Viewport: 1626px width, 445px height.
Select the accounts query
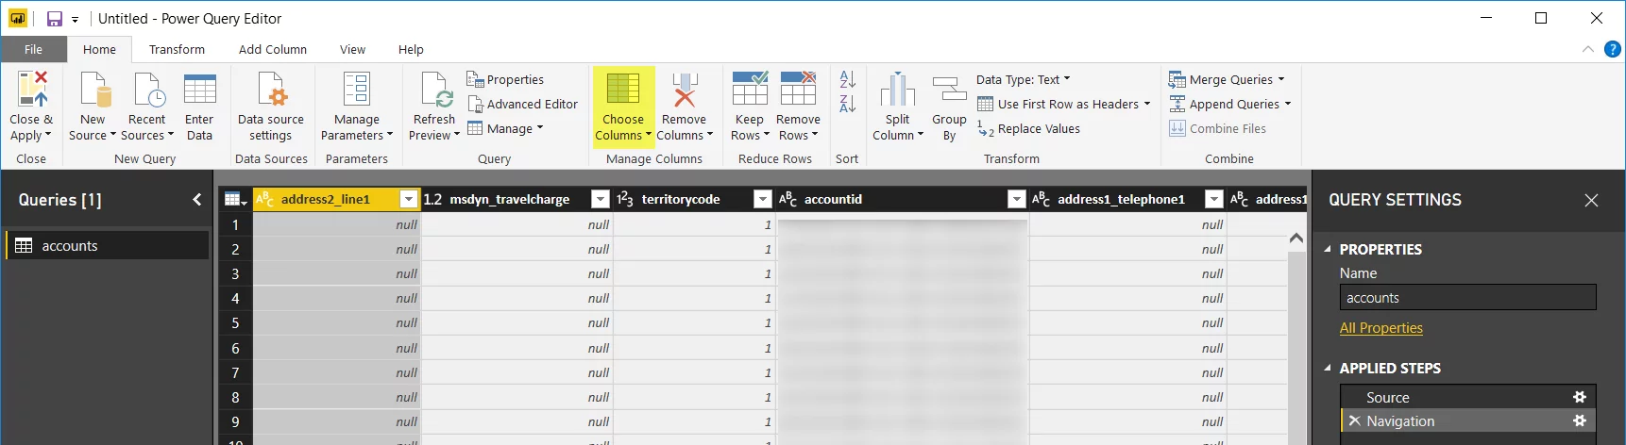tap(107, 245)
